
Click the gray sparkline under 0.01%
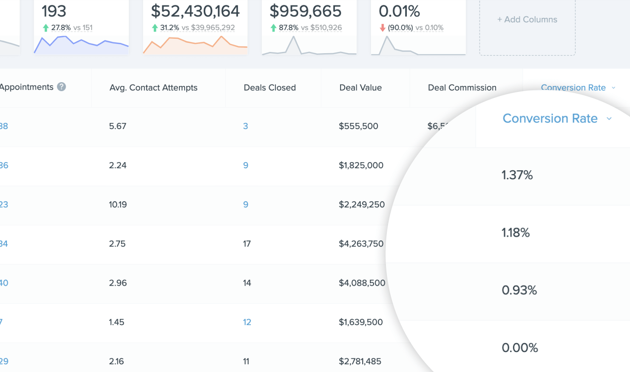pos(418,46)
